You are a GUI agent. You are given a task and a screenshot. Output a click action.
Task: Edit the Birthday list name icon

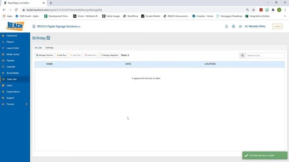point(48,38)
